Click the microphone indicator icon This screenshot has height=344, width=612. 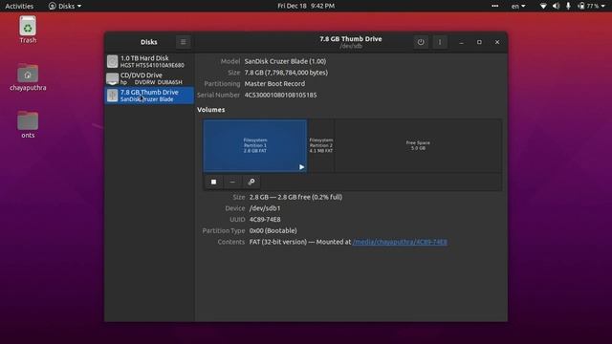pyautogui.click(x=568, y=6)
